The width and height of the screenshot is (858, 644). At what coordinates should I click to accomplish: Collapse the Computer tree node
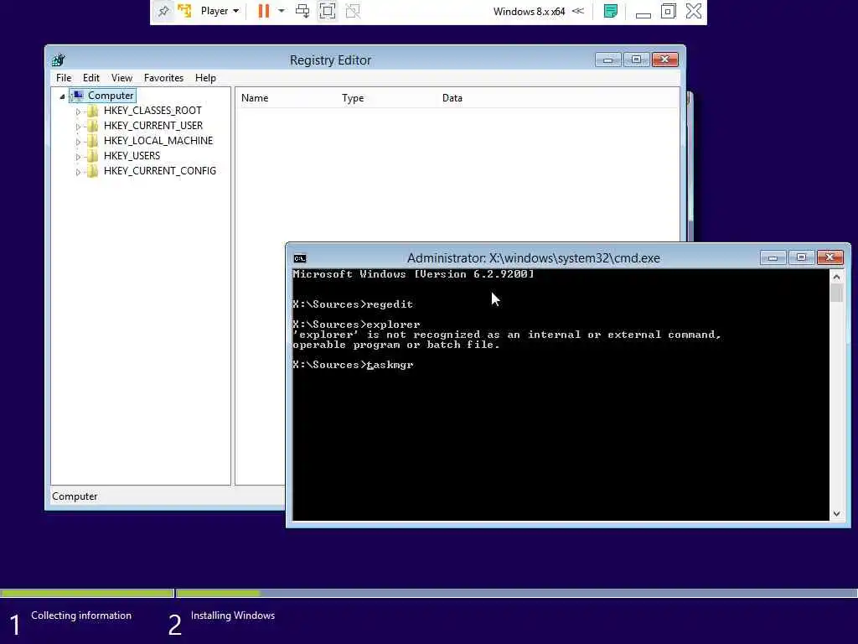pyautogui.click(x=62, y=96)
